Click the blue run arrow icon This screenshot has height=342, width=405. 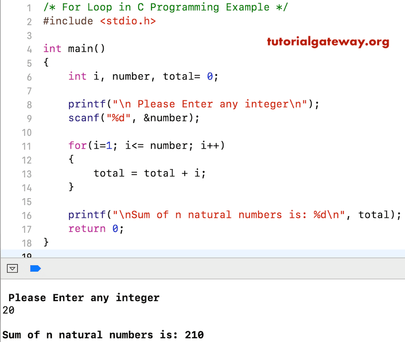(x=36, y=268)
